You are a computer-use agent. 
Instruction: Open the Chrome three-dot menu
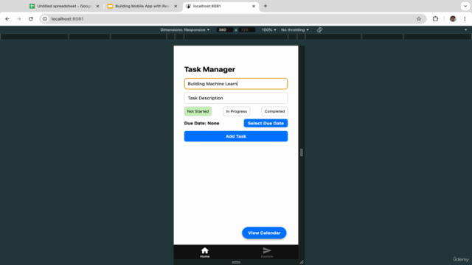coord(465,18)
